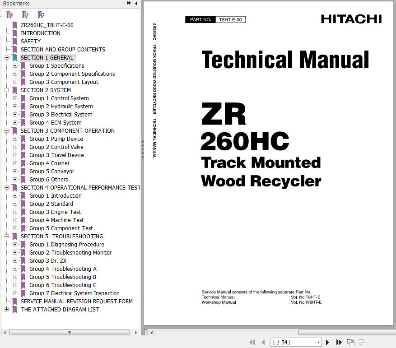Viewport: 396px width, 348px height.
Task: Expand Group 4 Crusher
Action: [x=15, y=163]
